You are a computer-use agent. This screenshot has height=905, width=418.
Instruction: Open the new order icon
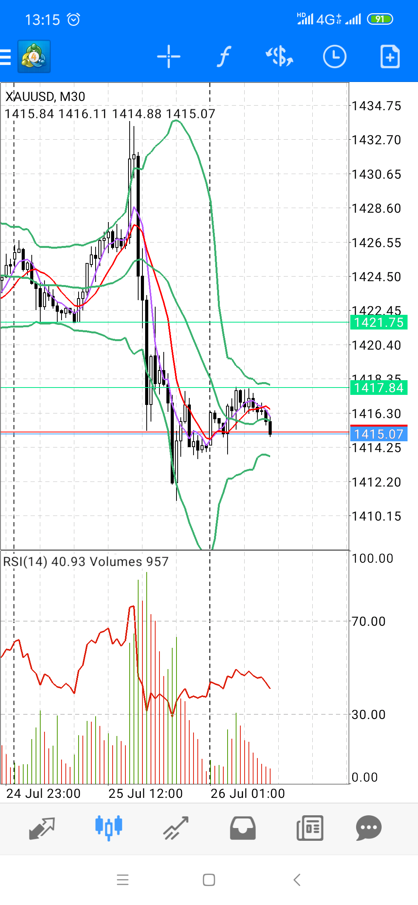tap(390, 56)
